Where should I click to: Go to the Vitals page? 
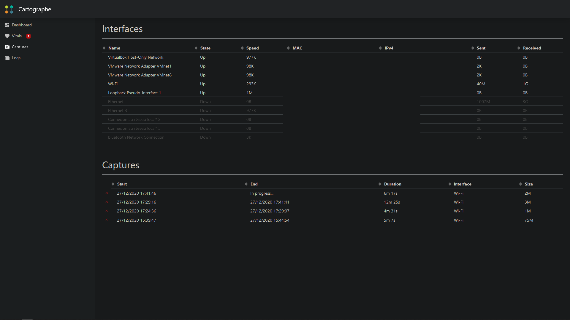17,36
